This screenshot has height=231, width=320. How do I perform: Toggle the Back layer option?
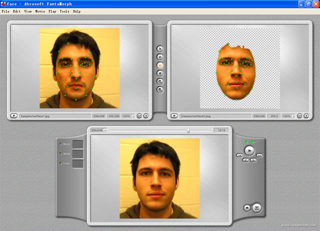61,144
